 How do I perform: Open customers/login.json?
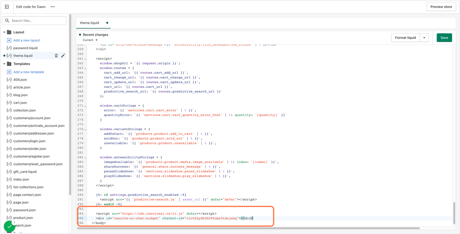click(x=30, y=141)
